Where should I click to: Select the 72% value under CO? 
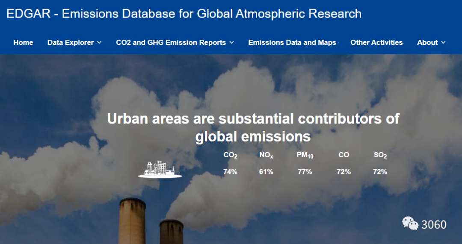[344, 172]
